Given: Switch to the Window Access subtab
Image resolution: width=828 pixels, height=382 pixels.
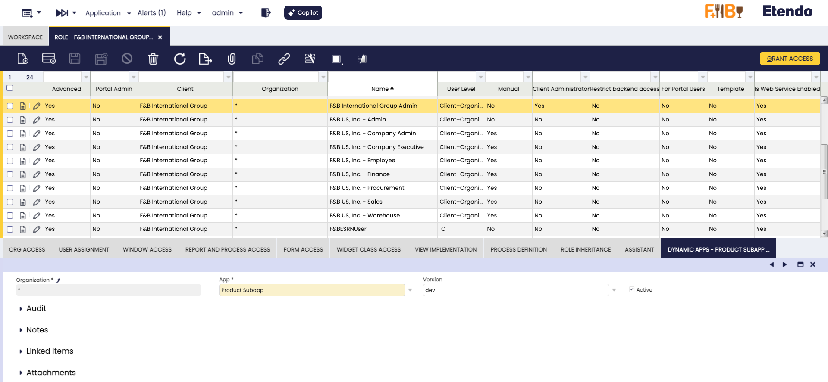Looking at the screenshot, I should pyautogui.click(x=147, y=249).
